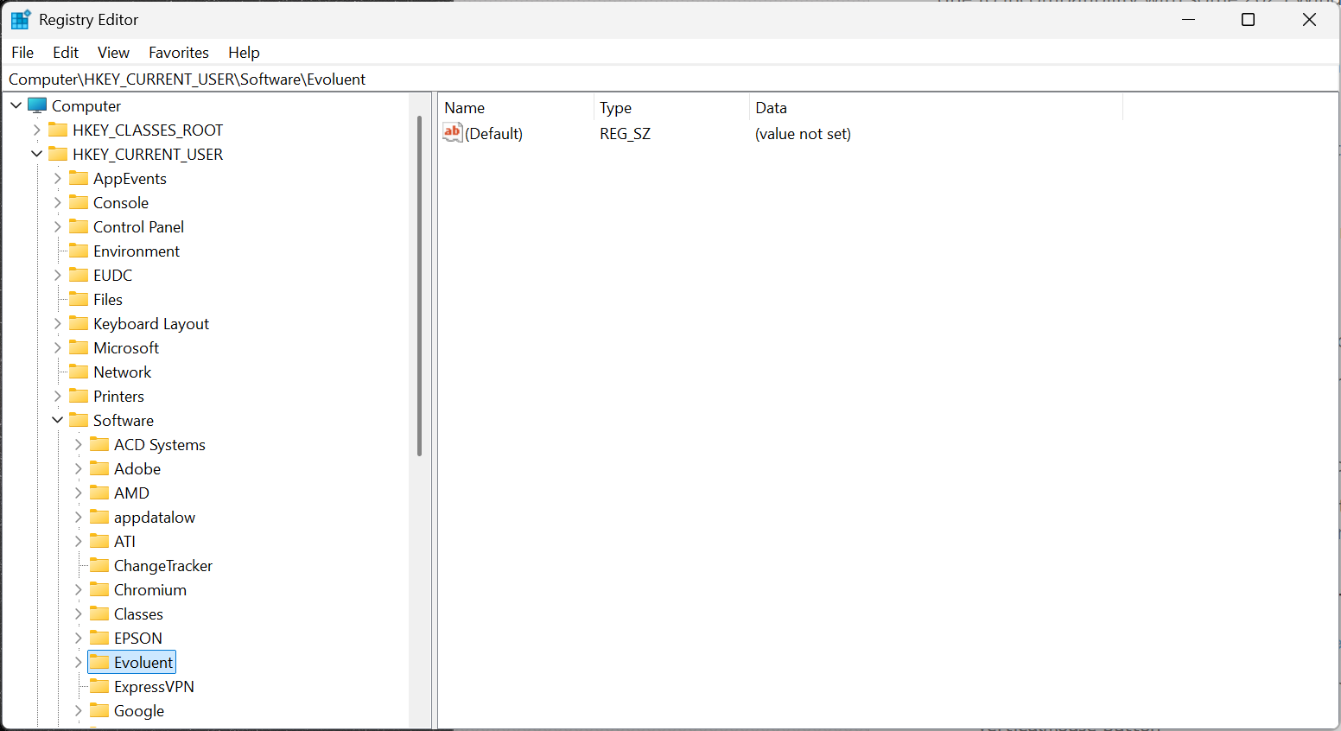
Task: Collapse the Software key node
Action: click(57, 420)
